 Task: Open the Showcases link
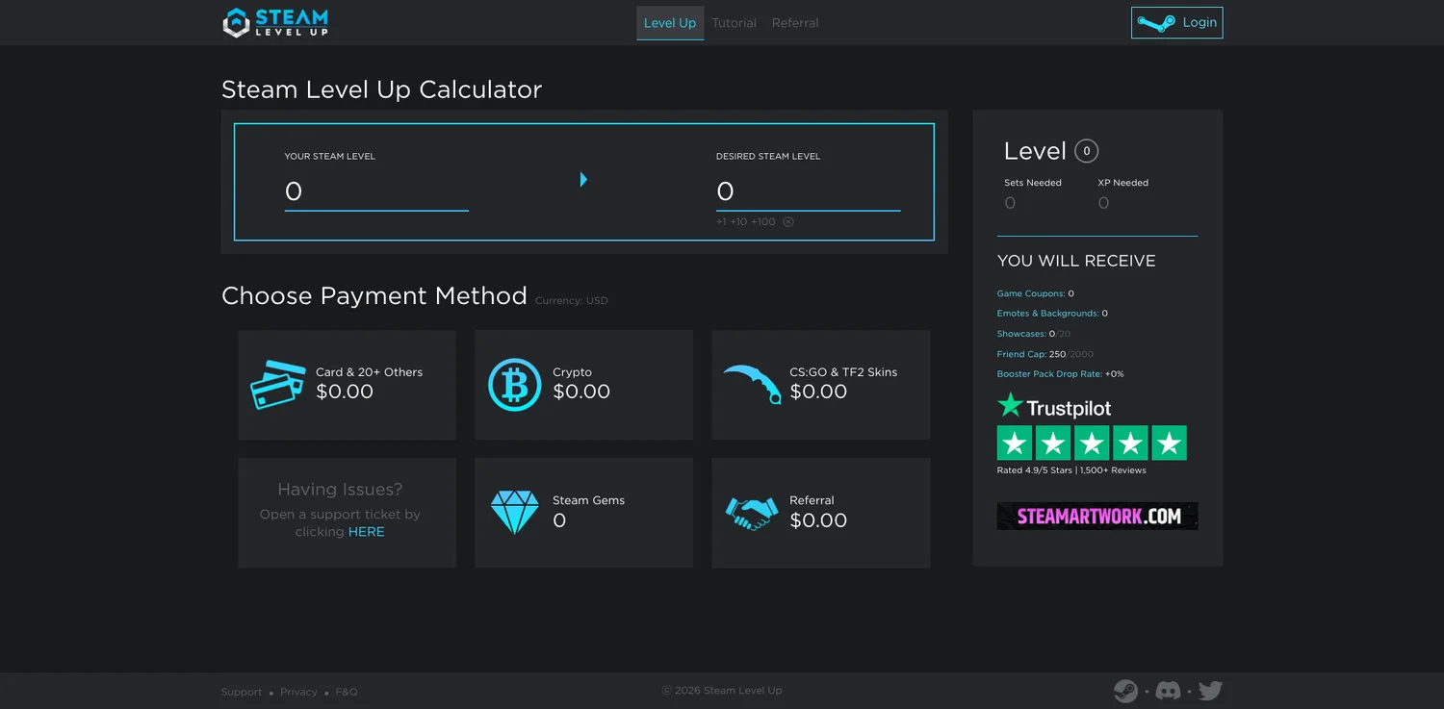(x=1021, y=334)
